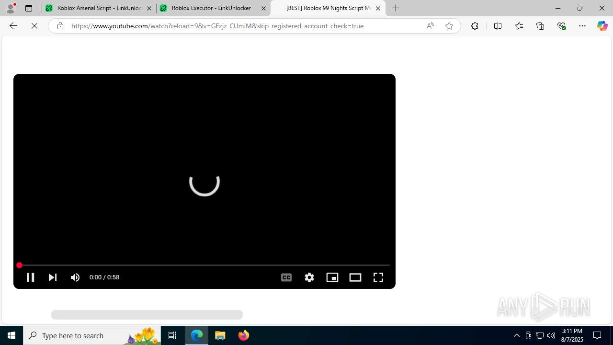Viewport: 613px width, 345px height.
Task: Open Edge Settings and more menu
Action: click(x=582, y=26)
